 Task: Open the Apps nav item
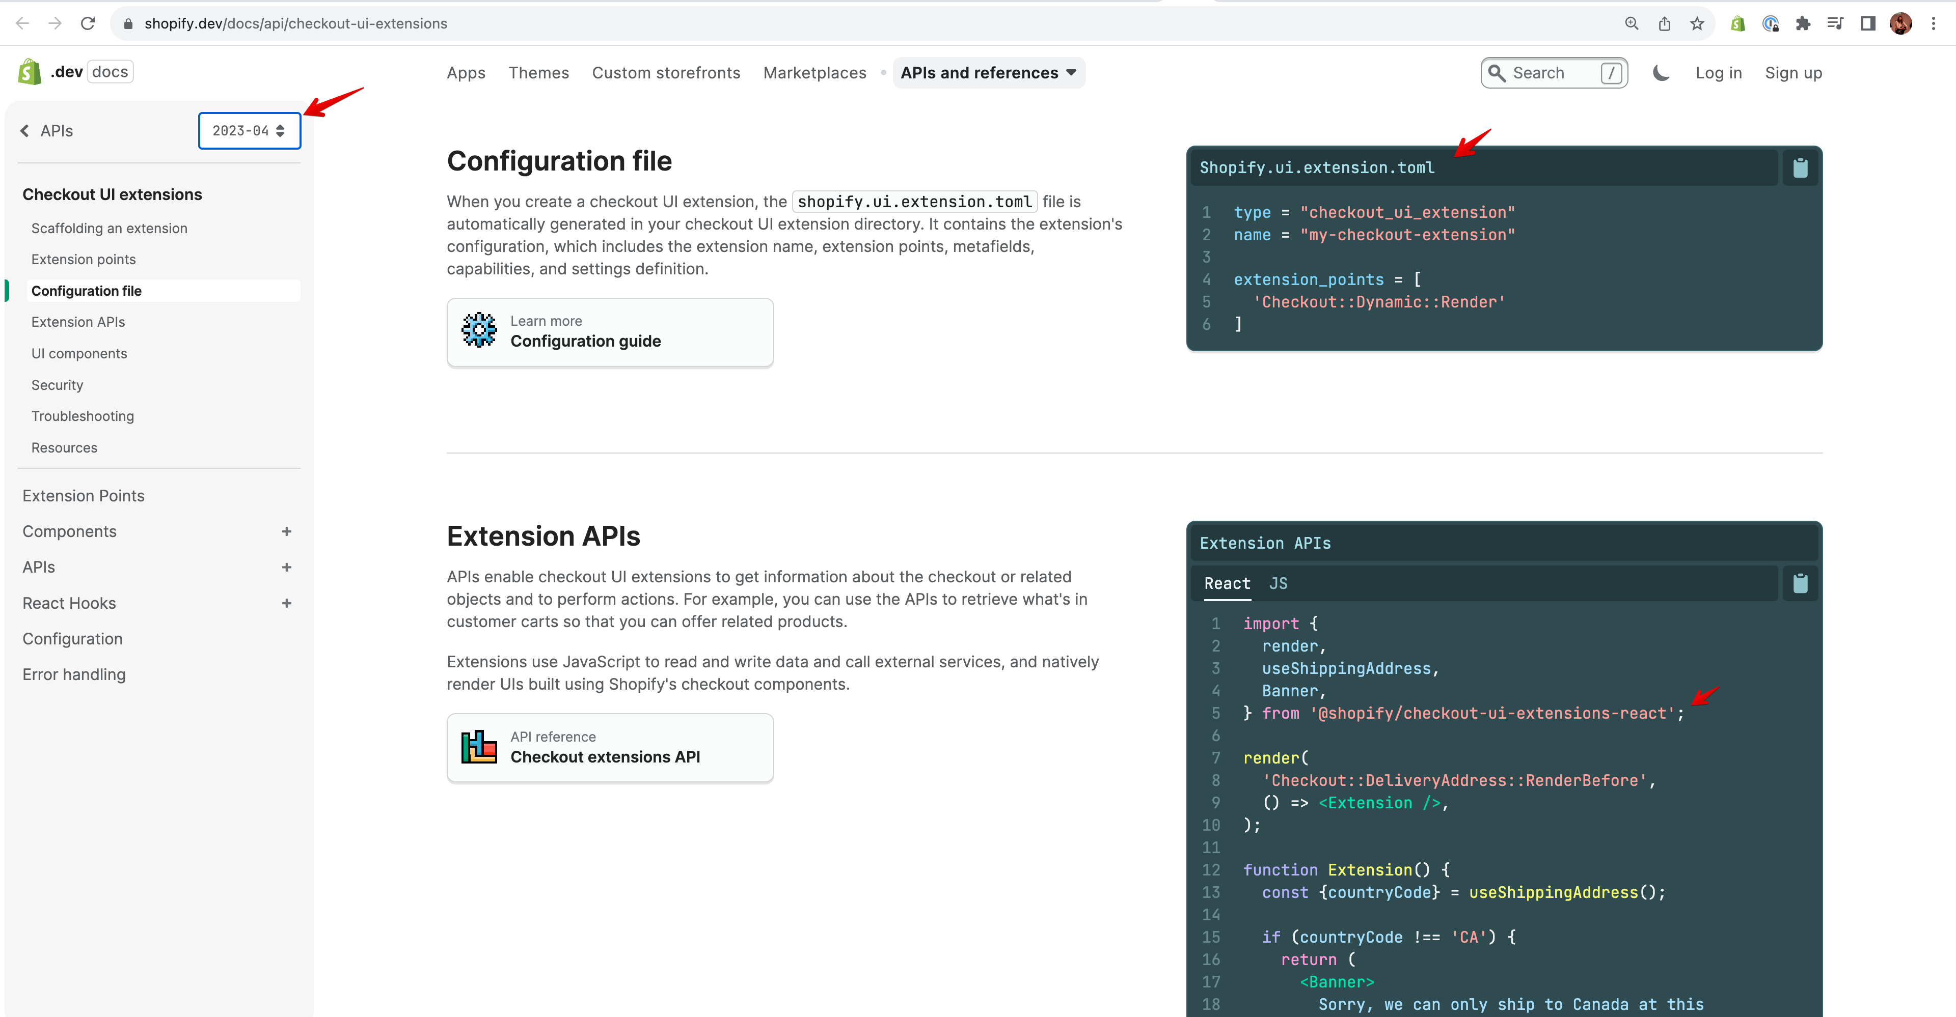pos(466,73)
